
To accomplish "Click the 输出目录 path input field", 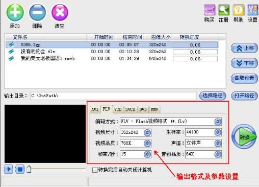I will [x=113, y=96].
